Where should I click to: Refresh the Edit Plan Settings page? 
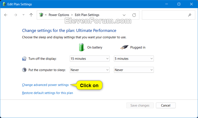[134, 15]
